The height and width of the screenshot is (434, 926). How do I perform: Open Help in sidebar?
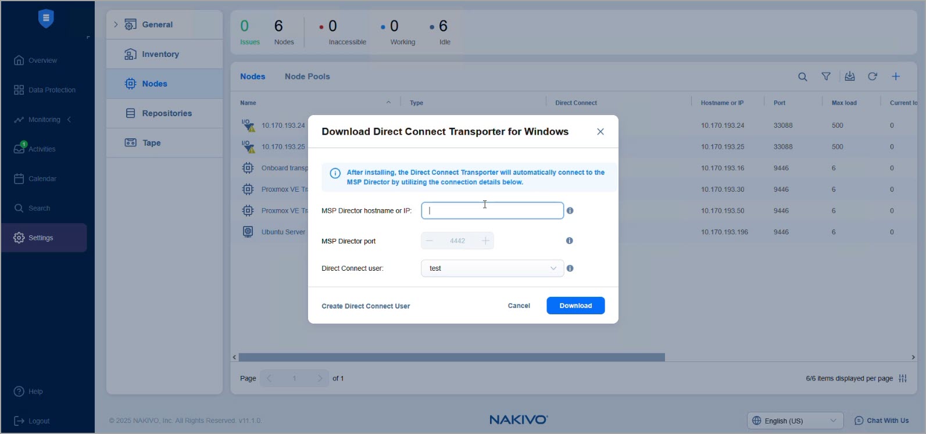[x=28, y=392]
